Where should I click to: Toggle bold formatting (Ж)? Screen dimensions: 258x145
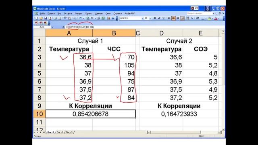click(x=155, y=18)
